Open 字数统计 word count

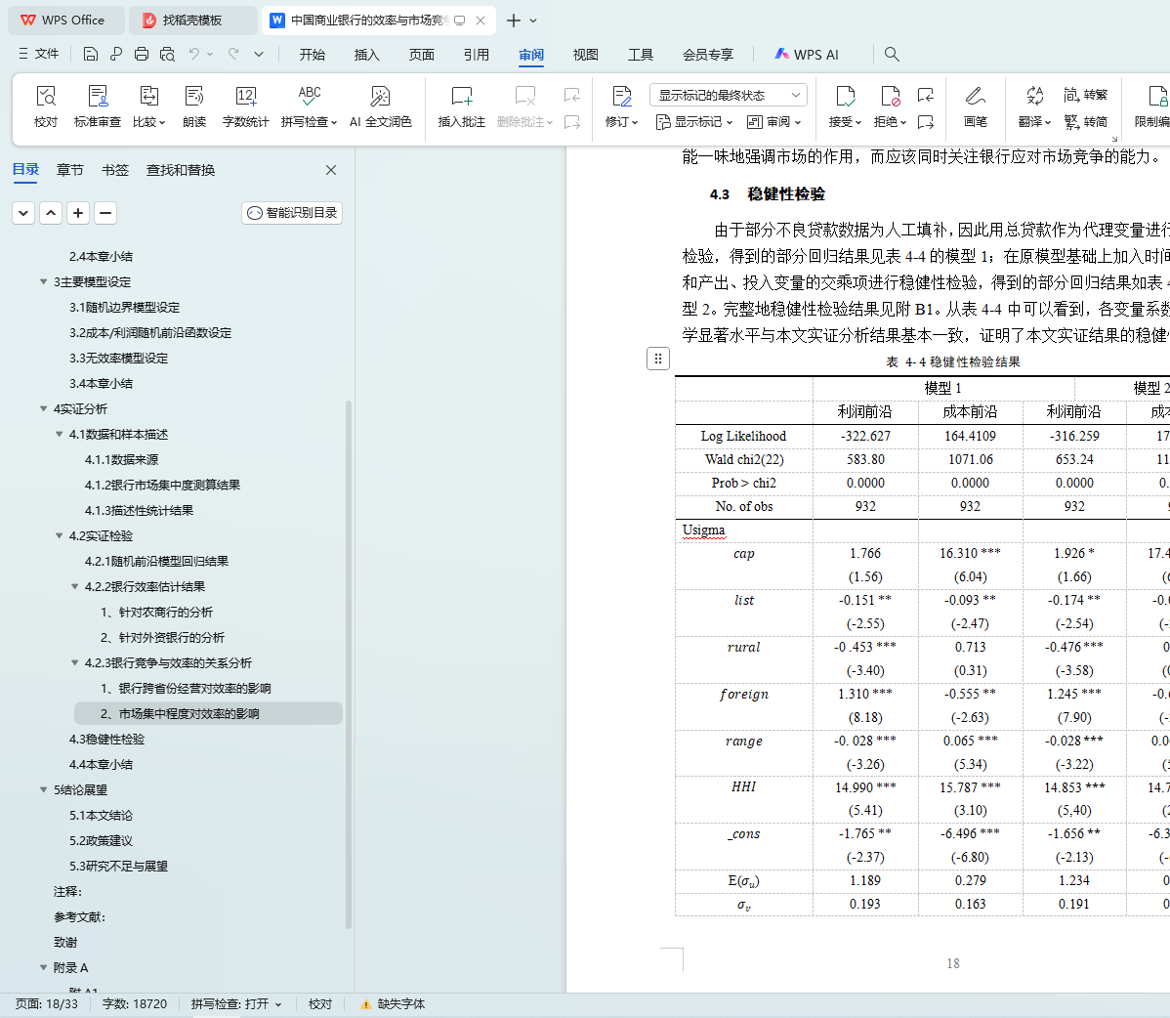tap(245, 106)
